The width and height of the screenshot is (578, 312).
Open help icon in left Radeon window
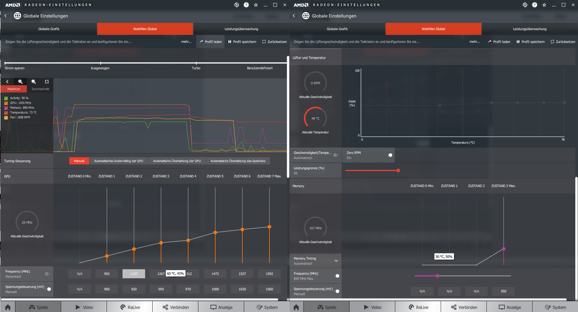point(246,5)
